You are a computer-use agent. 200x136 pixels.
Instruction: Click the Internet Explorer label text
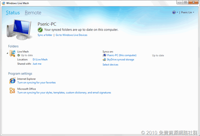27,79
